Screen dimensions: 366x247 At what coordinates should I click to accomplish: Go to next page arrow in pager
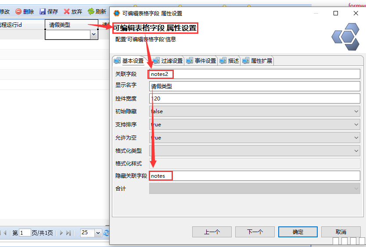pyautogui.click(x=62, y=233)
